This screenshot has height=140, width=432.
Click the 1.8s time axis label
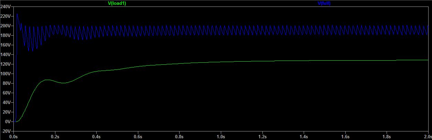(x=387, y=137)
